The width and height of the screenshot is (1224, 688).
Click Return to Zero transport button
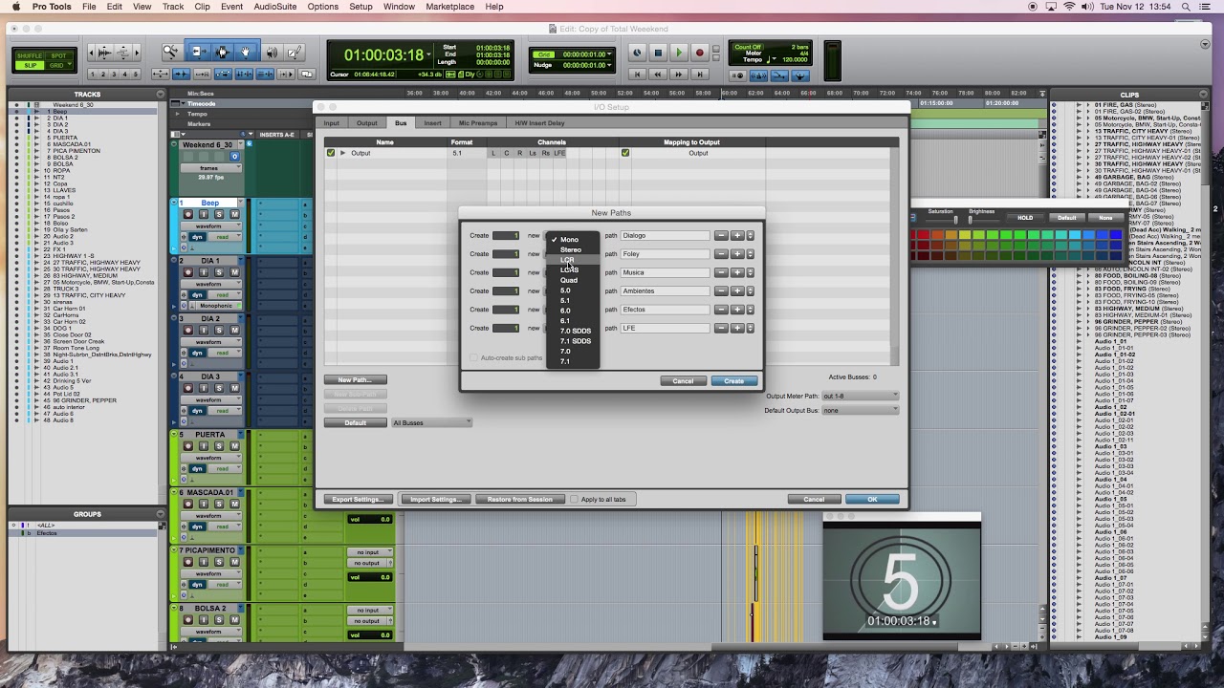[637, 74]
